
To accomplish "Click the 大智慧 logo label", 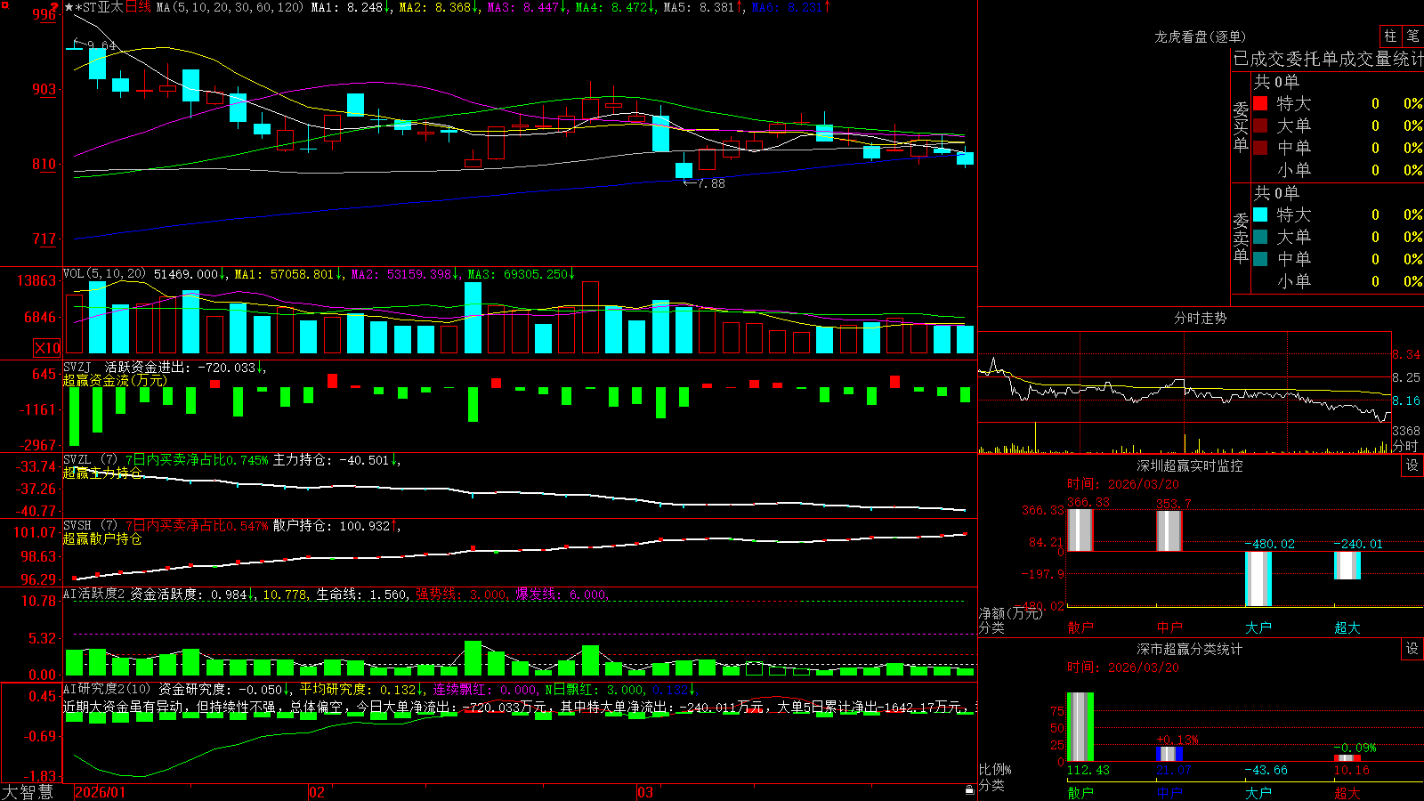I will click(x=28, y=792).
